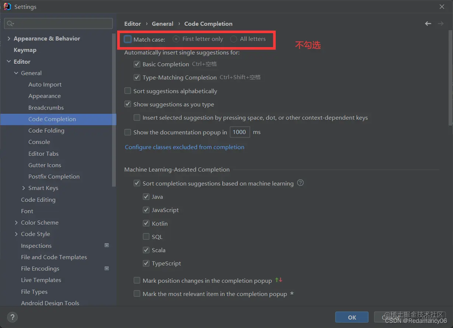Open Code Editing settings
Viewport: 453px width, 328px height.
(x=38, y=200)
